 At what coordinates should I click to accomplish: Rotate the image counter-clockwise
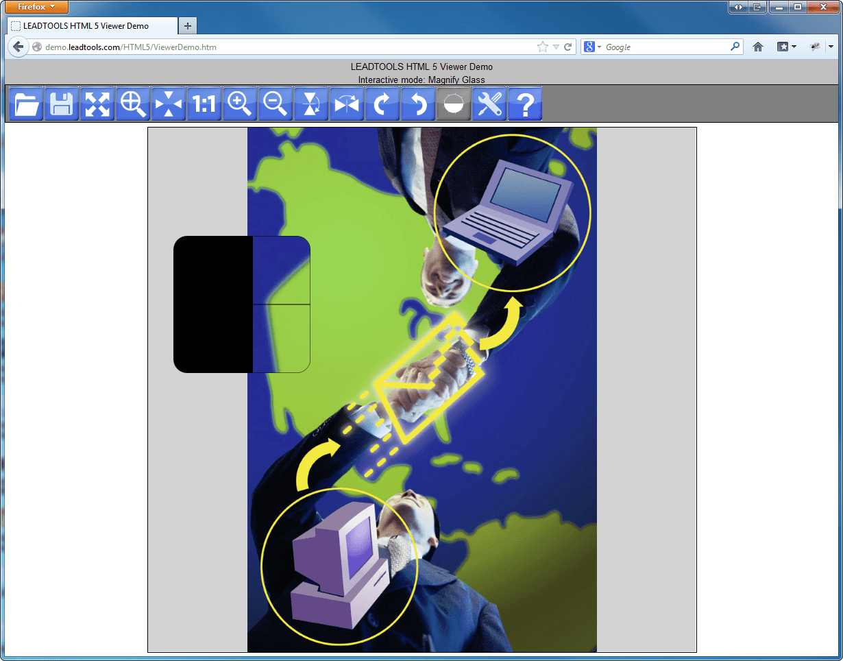418,104
